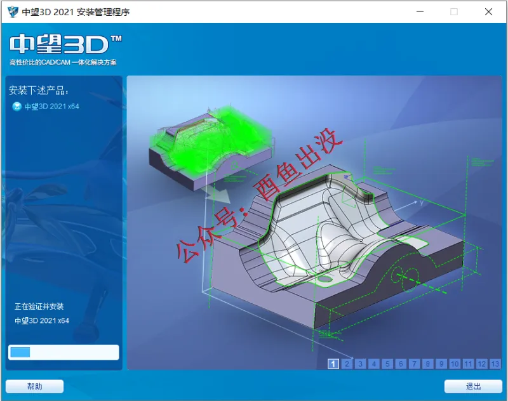Click the 高性价比的CAD/CAM tagline text

tap(63, 62)
